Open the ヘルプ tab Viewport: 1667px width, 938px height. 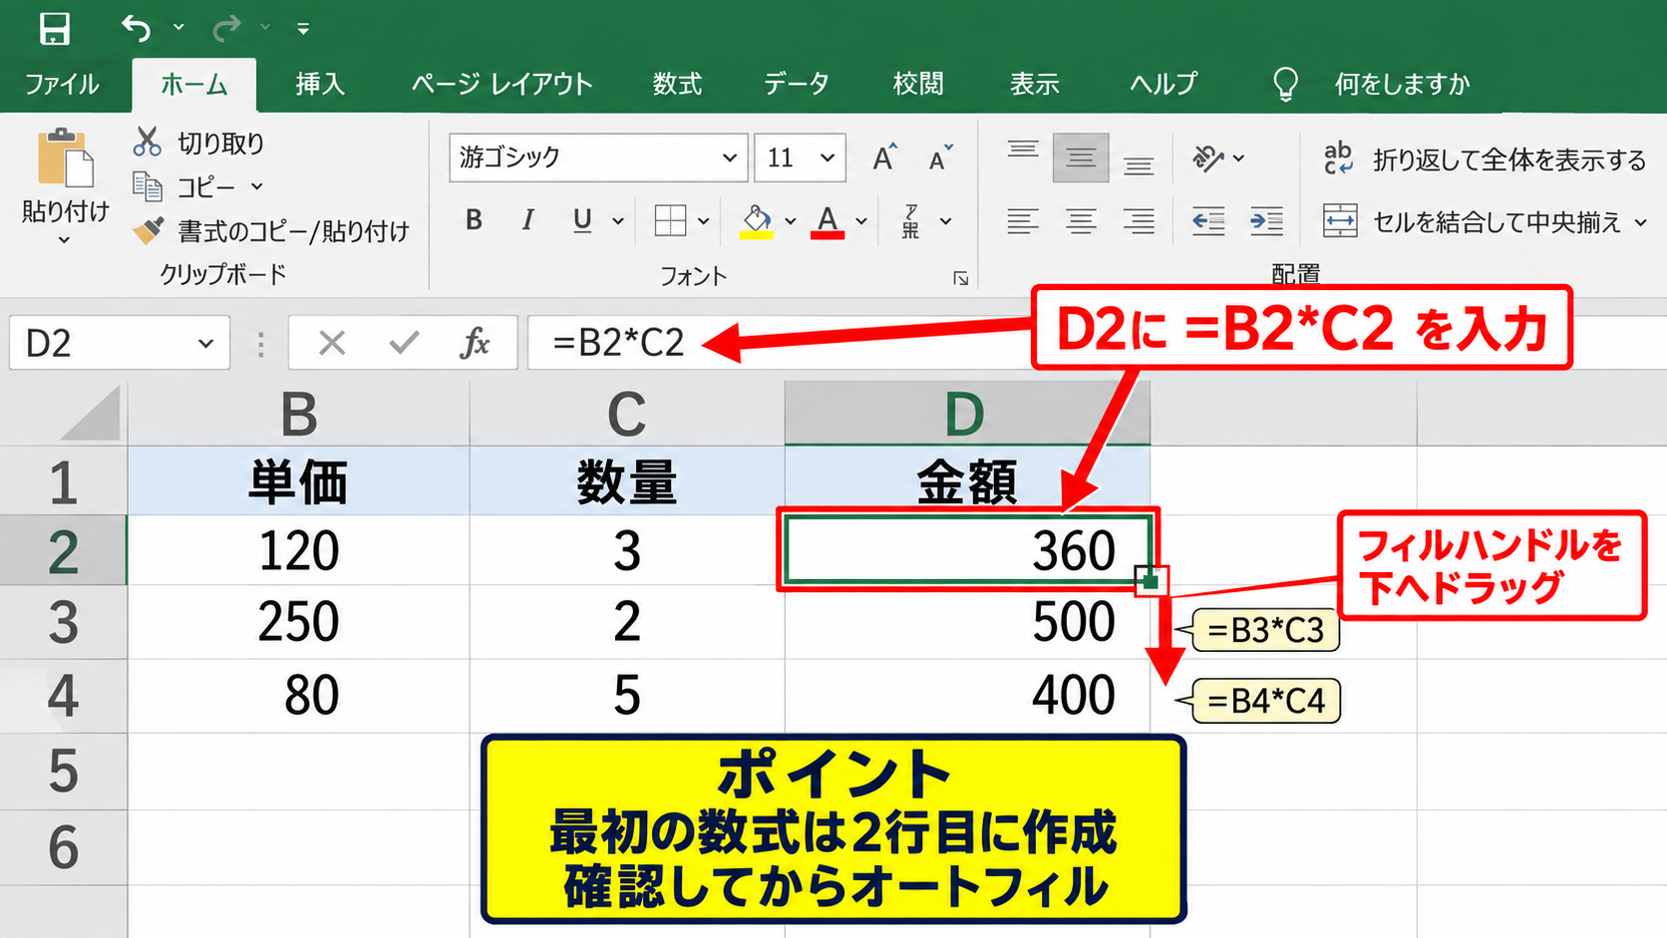[x=1163, y=84]
